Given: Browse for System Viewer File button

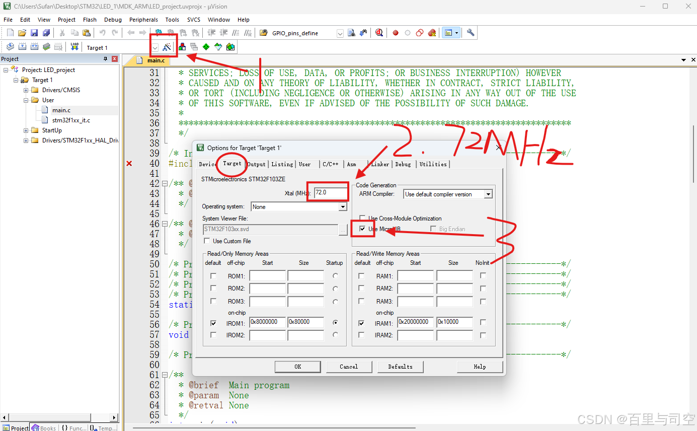Looking at the screenshot, I should pos(343,230).
